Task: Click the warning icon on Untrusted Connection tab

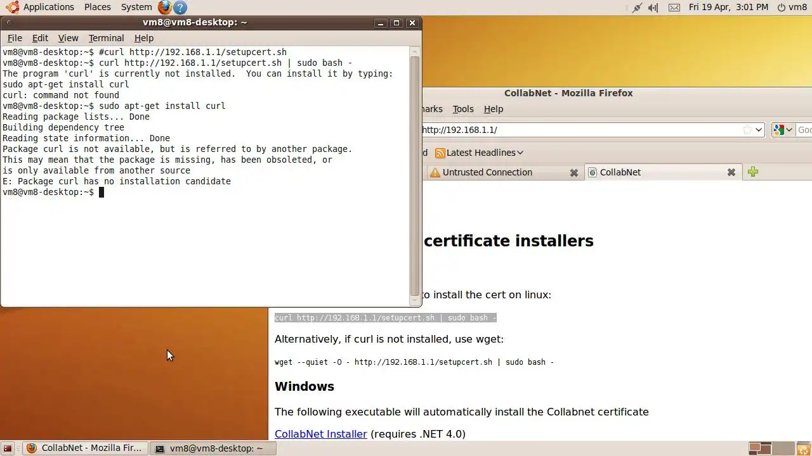Action: (435, 172)
